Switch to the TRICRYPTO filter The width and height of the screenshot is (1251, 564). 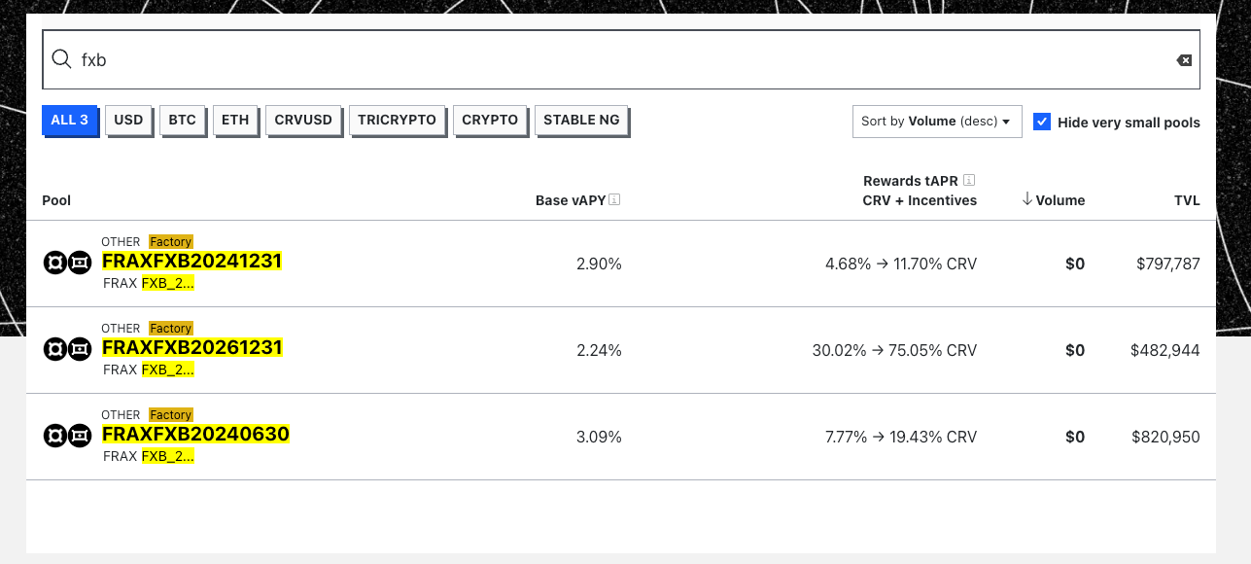coord(397,121)
